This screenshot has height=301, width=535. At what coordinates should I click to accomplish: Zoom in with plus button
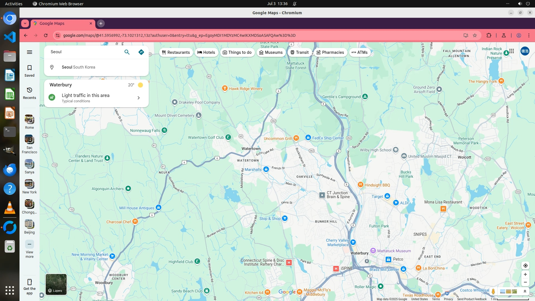click(525, 275)
